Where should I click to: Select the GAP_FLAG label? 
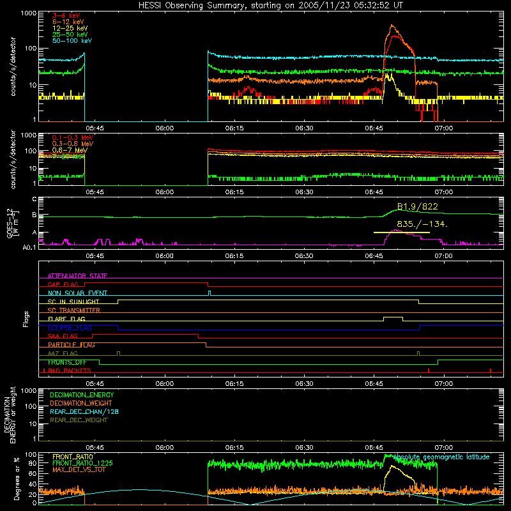click(x=63, y=284)
